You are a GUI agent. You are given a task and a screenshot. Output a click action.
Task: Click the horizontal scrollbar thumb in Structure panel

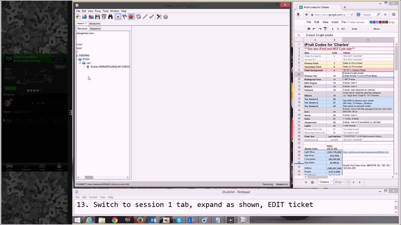(89, 177)
